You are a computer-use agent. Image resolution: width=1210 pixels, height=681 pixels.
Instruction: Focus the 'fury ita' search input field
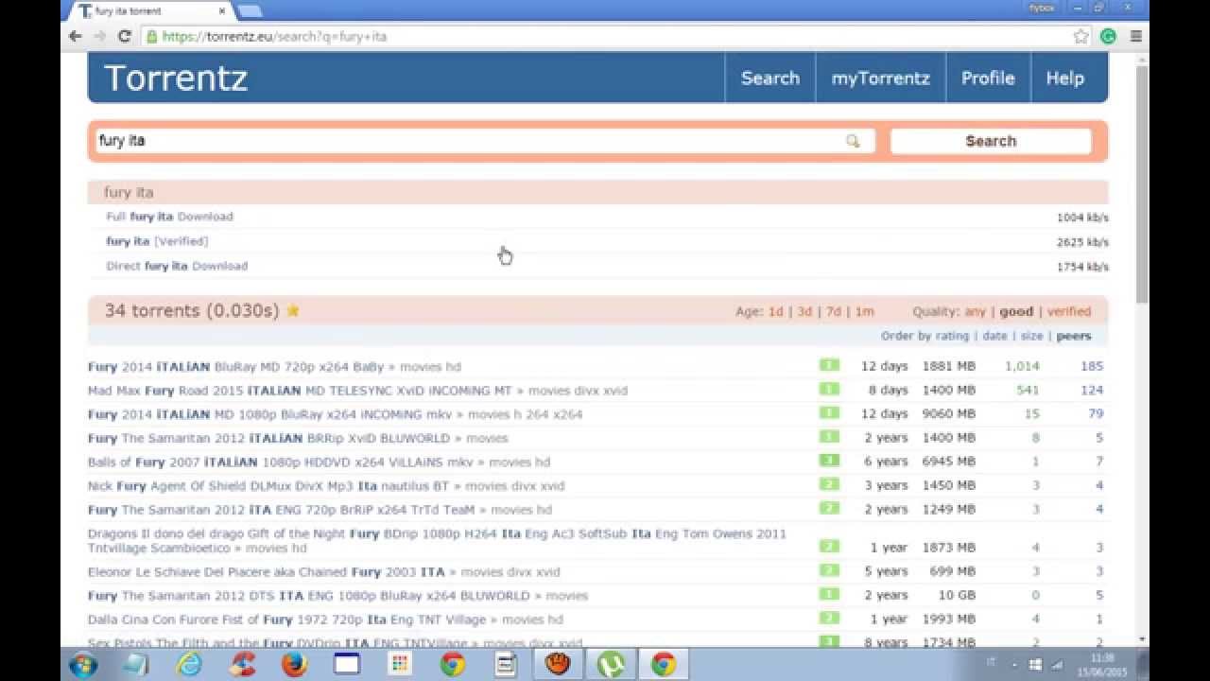(x=485, y=141)
